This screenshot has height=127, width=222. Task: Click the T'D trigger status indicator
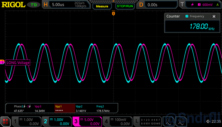[34, 5]
